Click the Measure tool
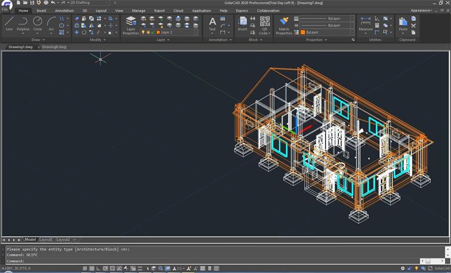Screen dimensions: 451x273 tap(365, 24)
